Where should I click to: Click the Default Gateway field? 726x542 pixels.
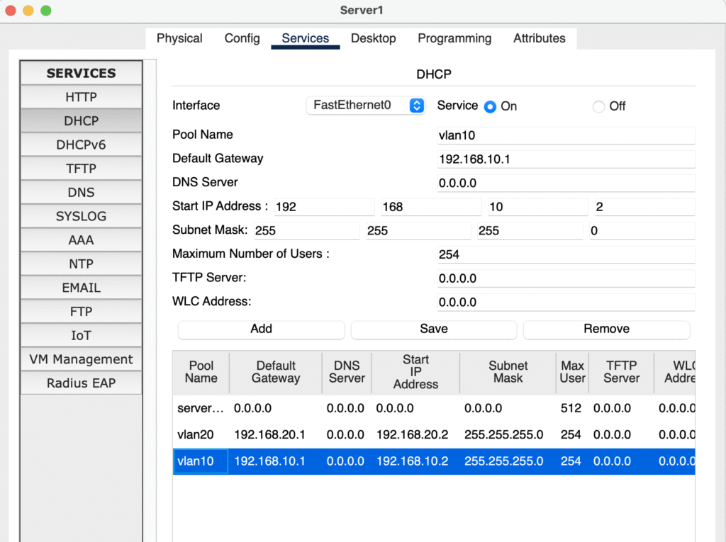click(566, 159)
